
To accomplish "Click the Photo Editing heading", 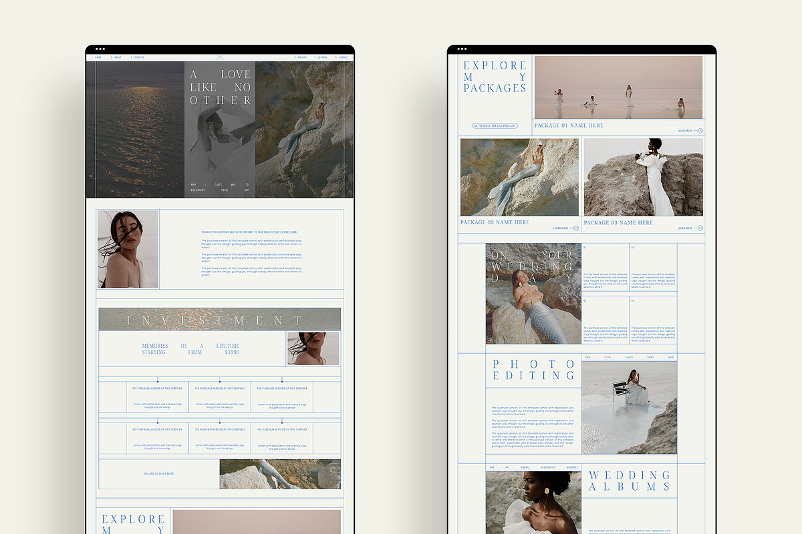I will pos(533,370).
